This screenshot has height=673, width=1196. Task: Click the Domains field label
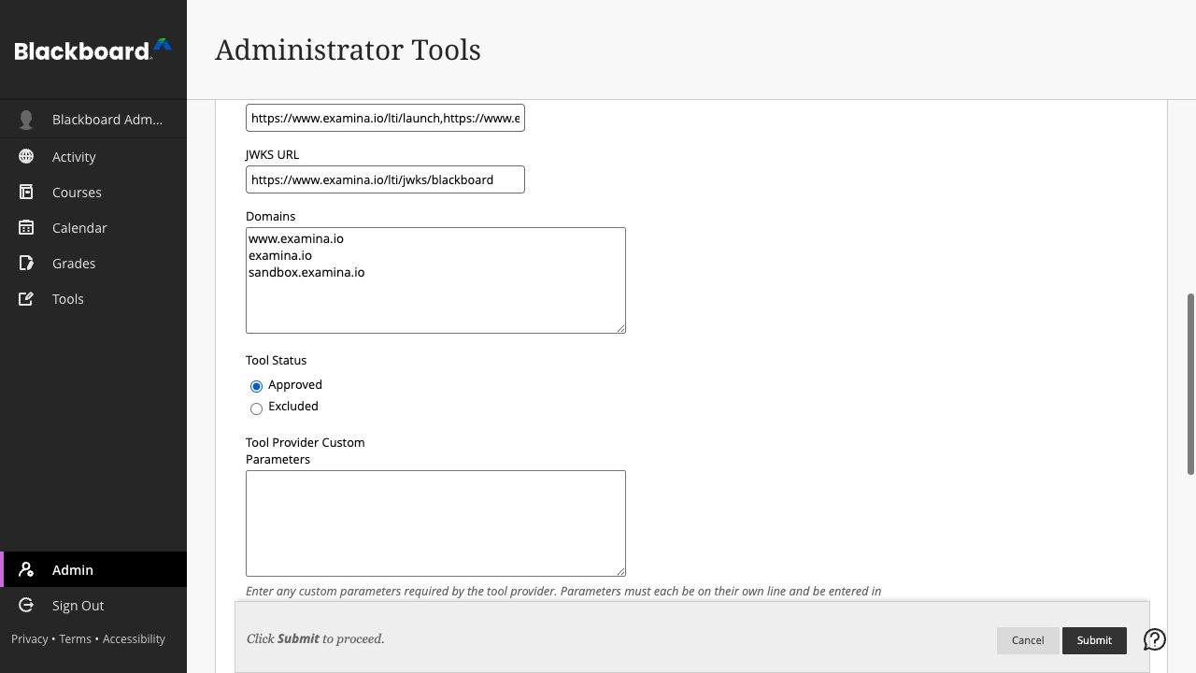tap(271, 216)
